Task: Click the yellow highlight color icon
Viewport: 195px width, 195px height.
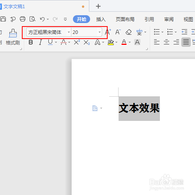Action: [111, 42]
